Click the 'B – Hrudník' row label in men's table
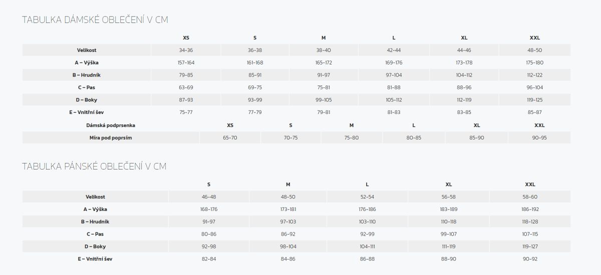601x275 pixels. [95, 221]
